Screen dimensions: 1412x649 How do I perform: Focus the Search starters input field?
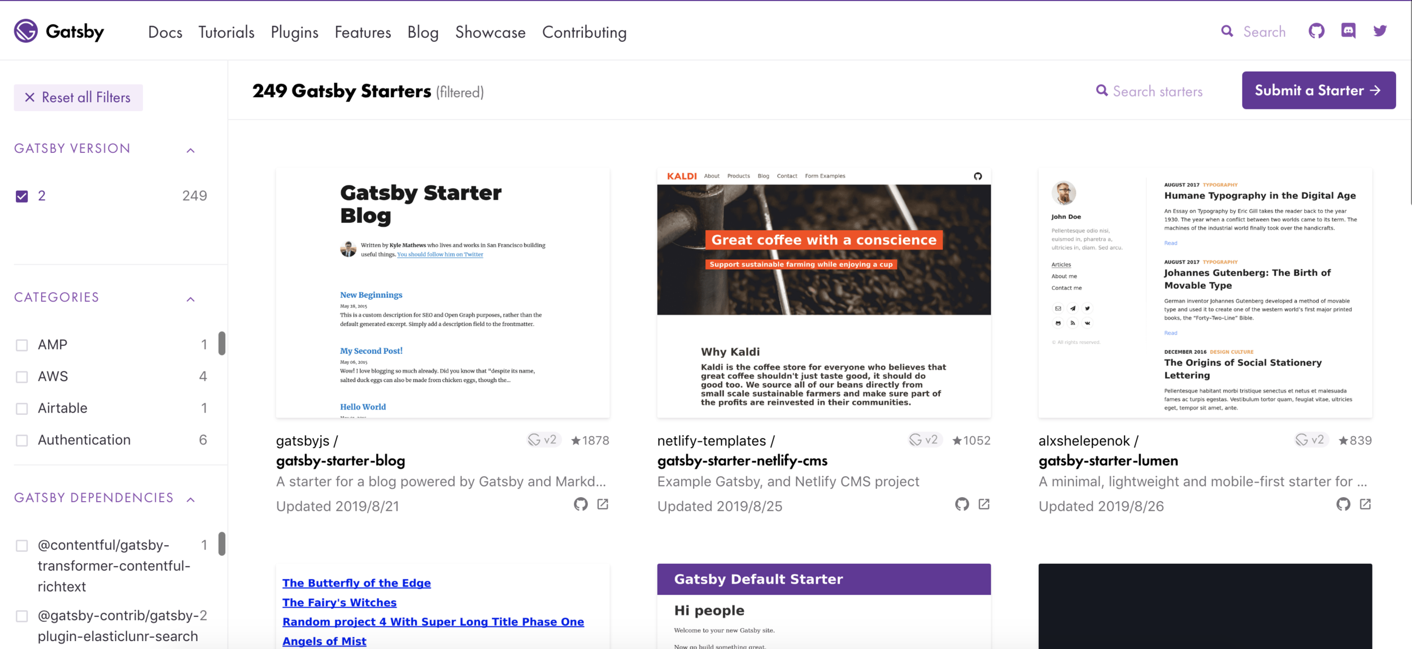[1157, 91]
